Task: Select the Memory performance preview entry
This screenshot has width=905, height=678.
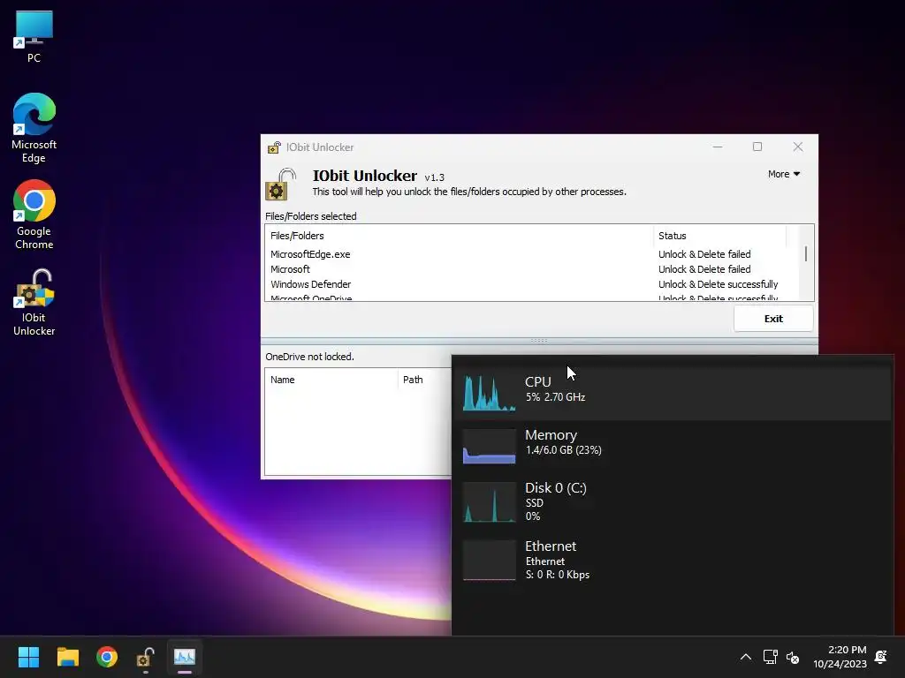Action: click(673, 444)
